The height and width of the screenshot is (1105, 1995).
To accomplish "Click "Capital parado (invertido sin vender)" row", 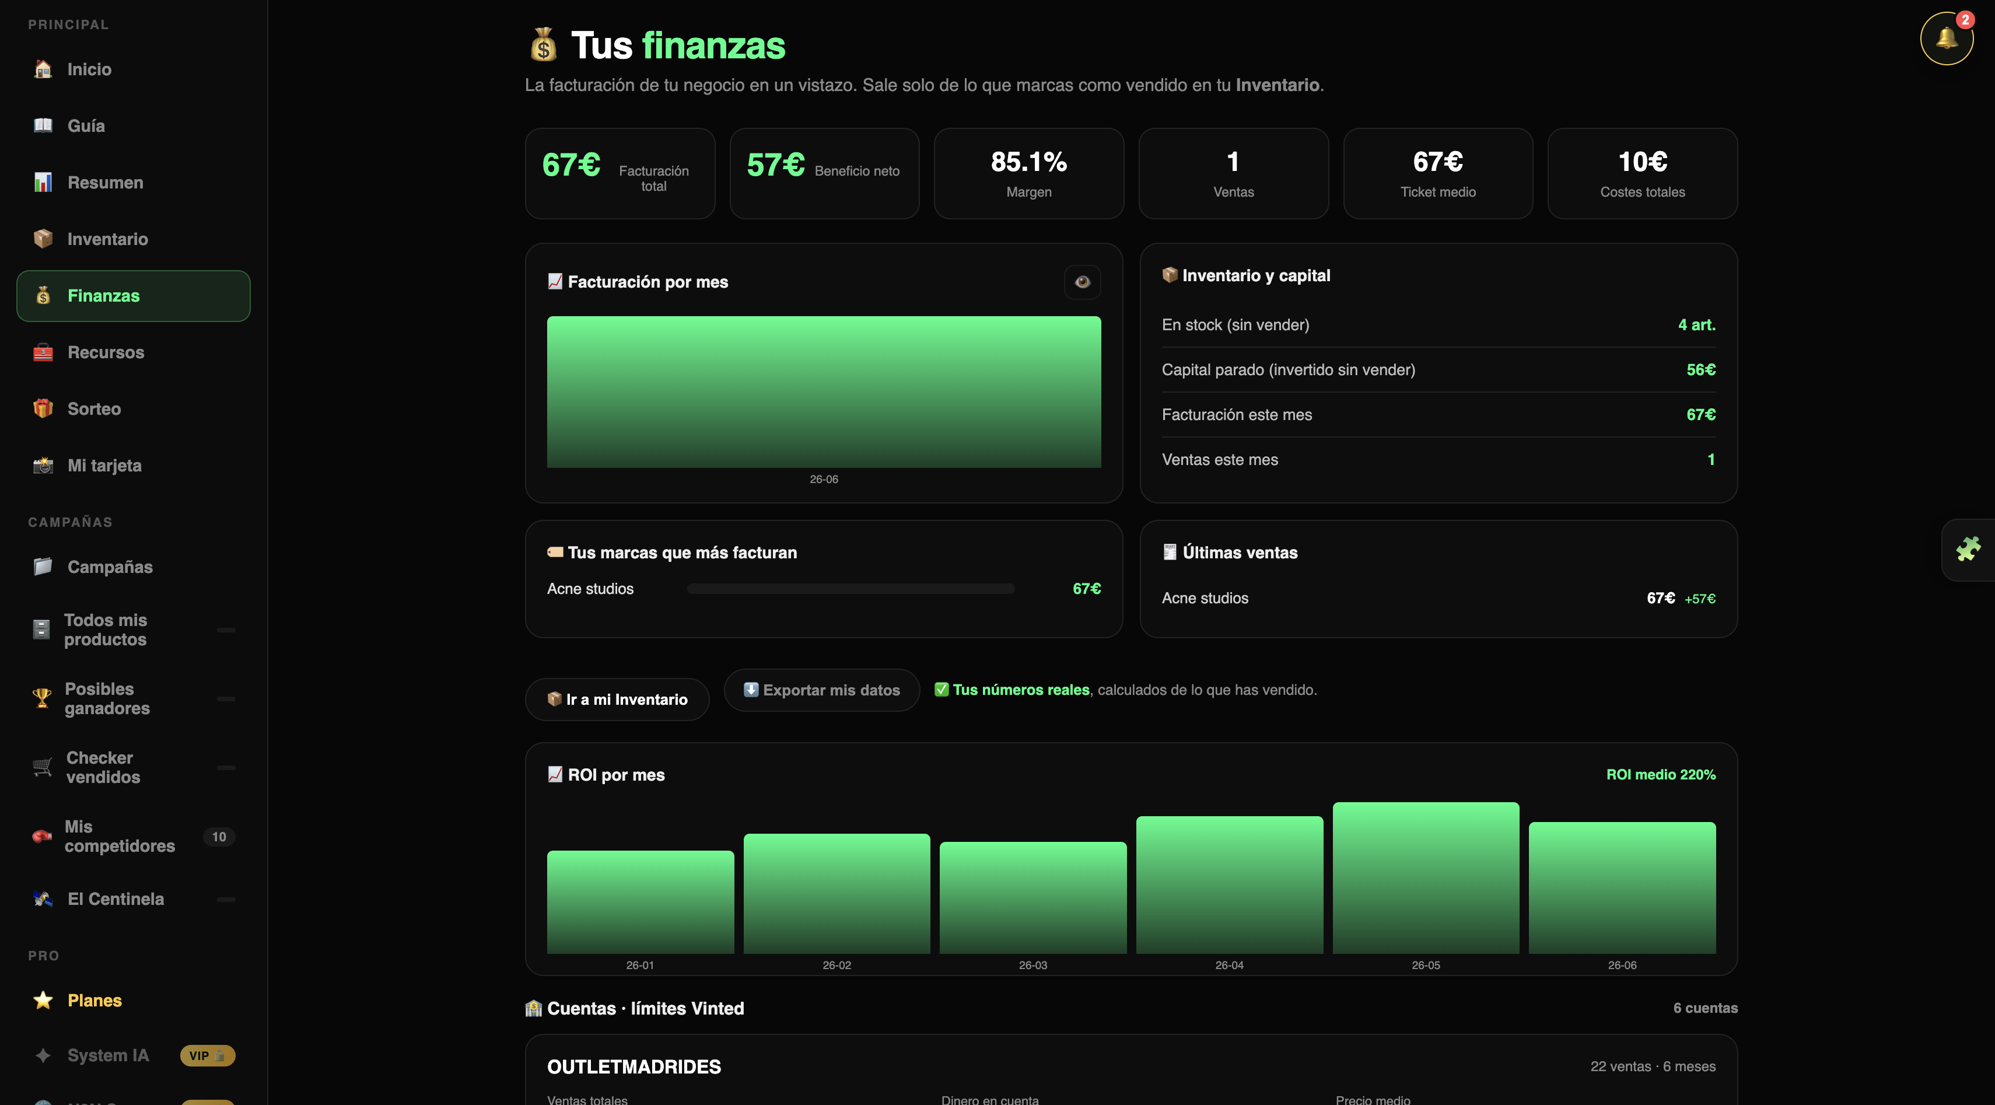I will pyautogui.click(x=1439, y=369).
